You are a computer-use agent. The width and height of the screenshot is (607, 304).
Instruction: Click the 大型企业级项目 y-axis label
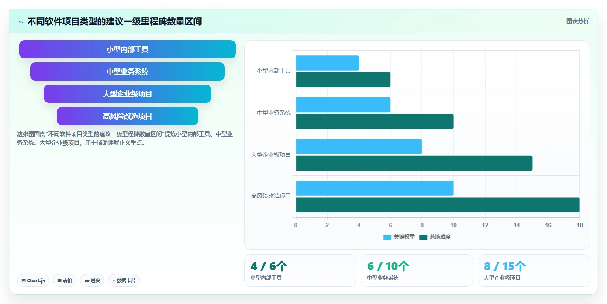click(x=271, y=154)
